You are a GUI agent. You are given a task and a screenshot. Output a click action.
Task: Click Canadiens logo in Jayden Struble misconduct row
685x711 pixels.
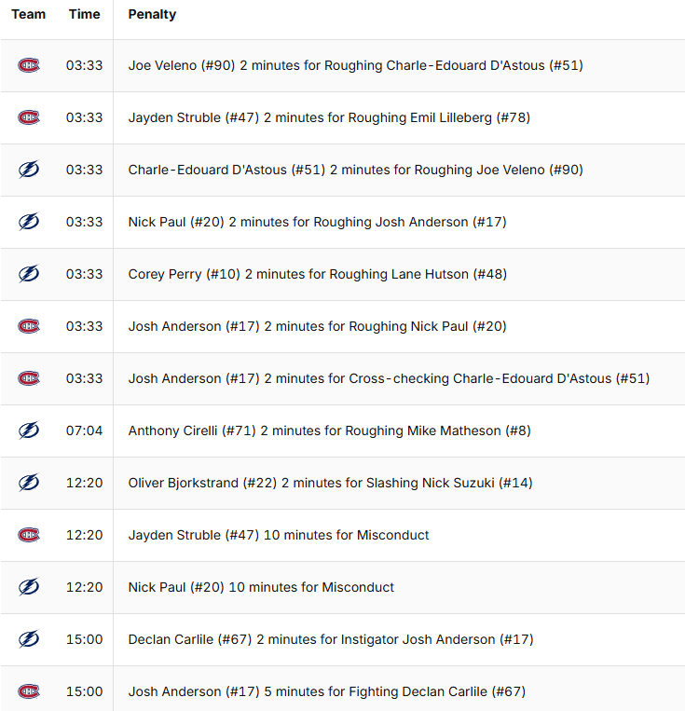point(29,535)
